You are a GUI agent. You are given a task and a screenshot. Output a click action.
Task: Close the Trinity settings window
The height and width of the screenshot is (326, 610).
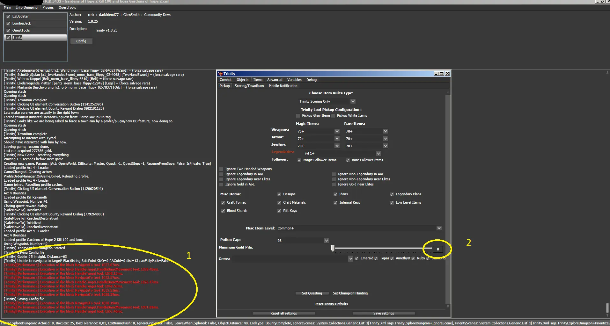pyautogui.click(x=447, y=74)
